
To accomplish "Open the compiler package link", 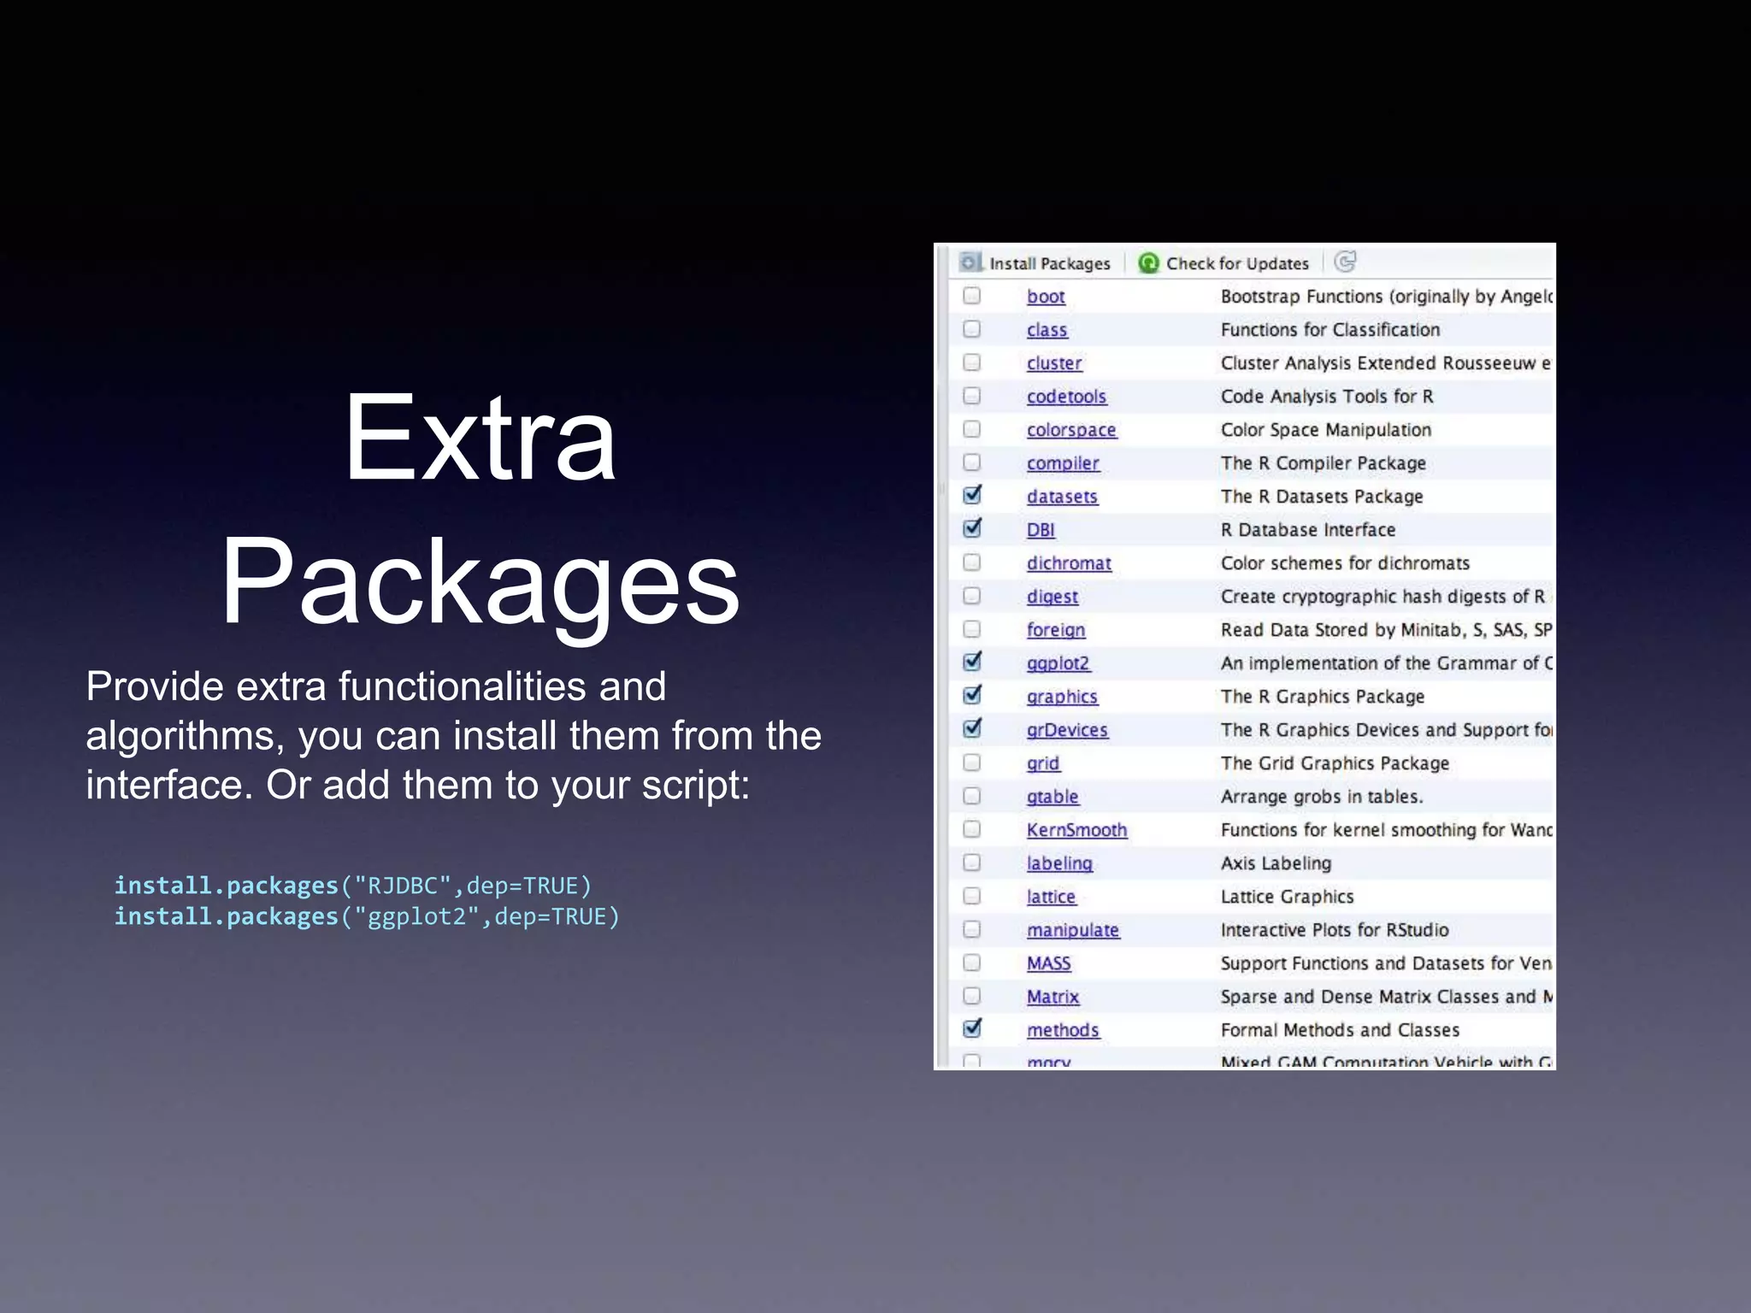I will 1063,463.
